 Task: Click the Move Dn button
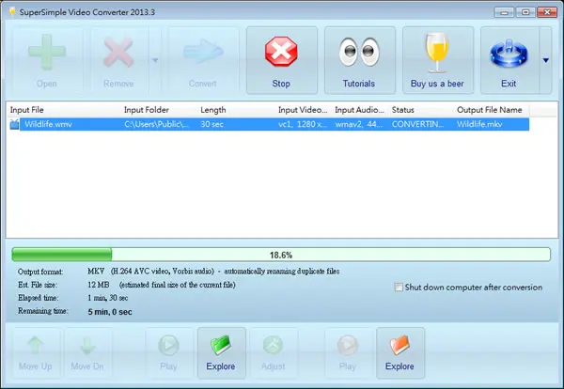coord(87,353)
